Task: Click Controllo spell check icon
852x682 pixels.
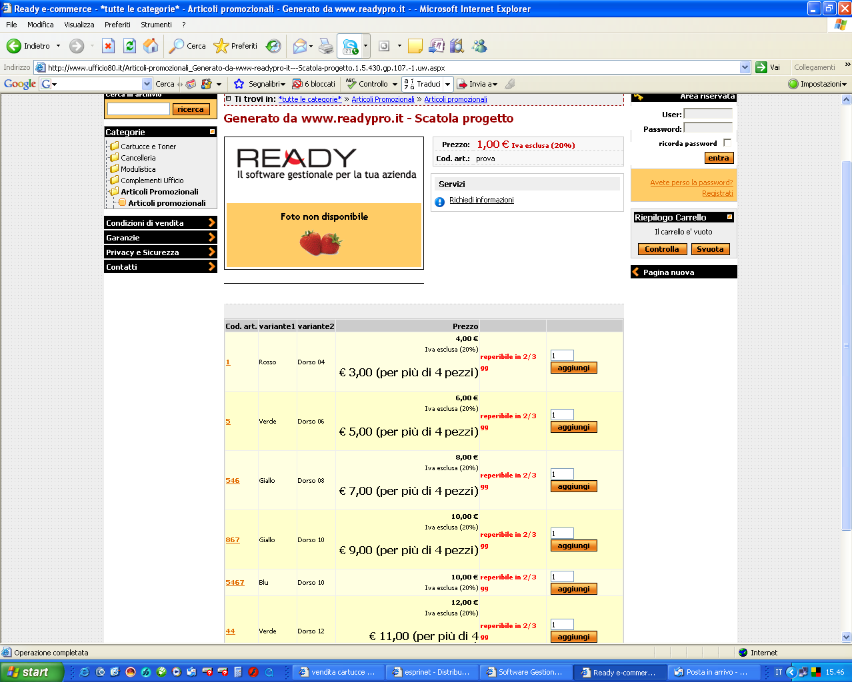Action: click(351, 84)
